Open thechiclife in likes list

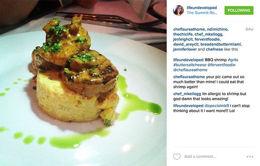(x=183, y=34)
